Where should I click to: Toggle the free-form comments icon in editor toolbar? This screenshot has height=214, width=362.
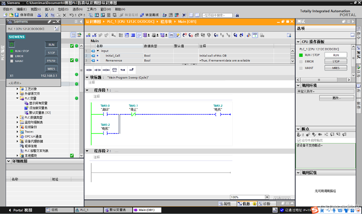(x=139, y=35)
